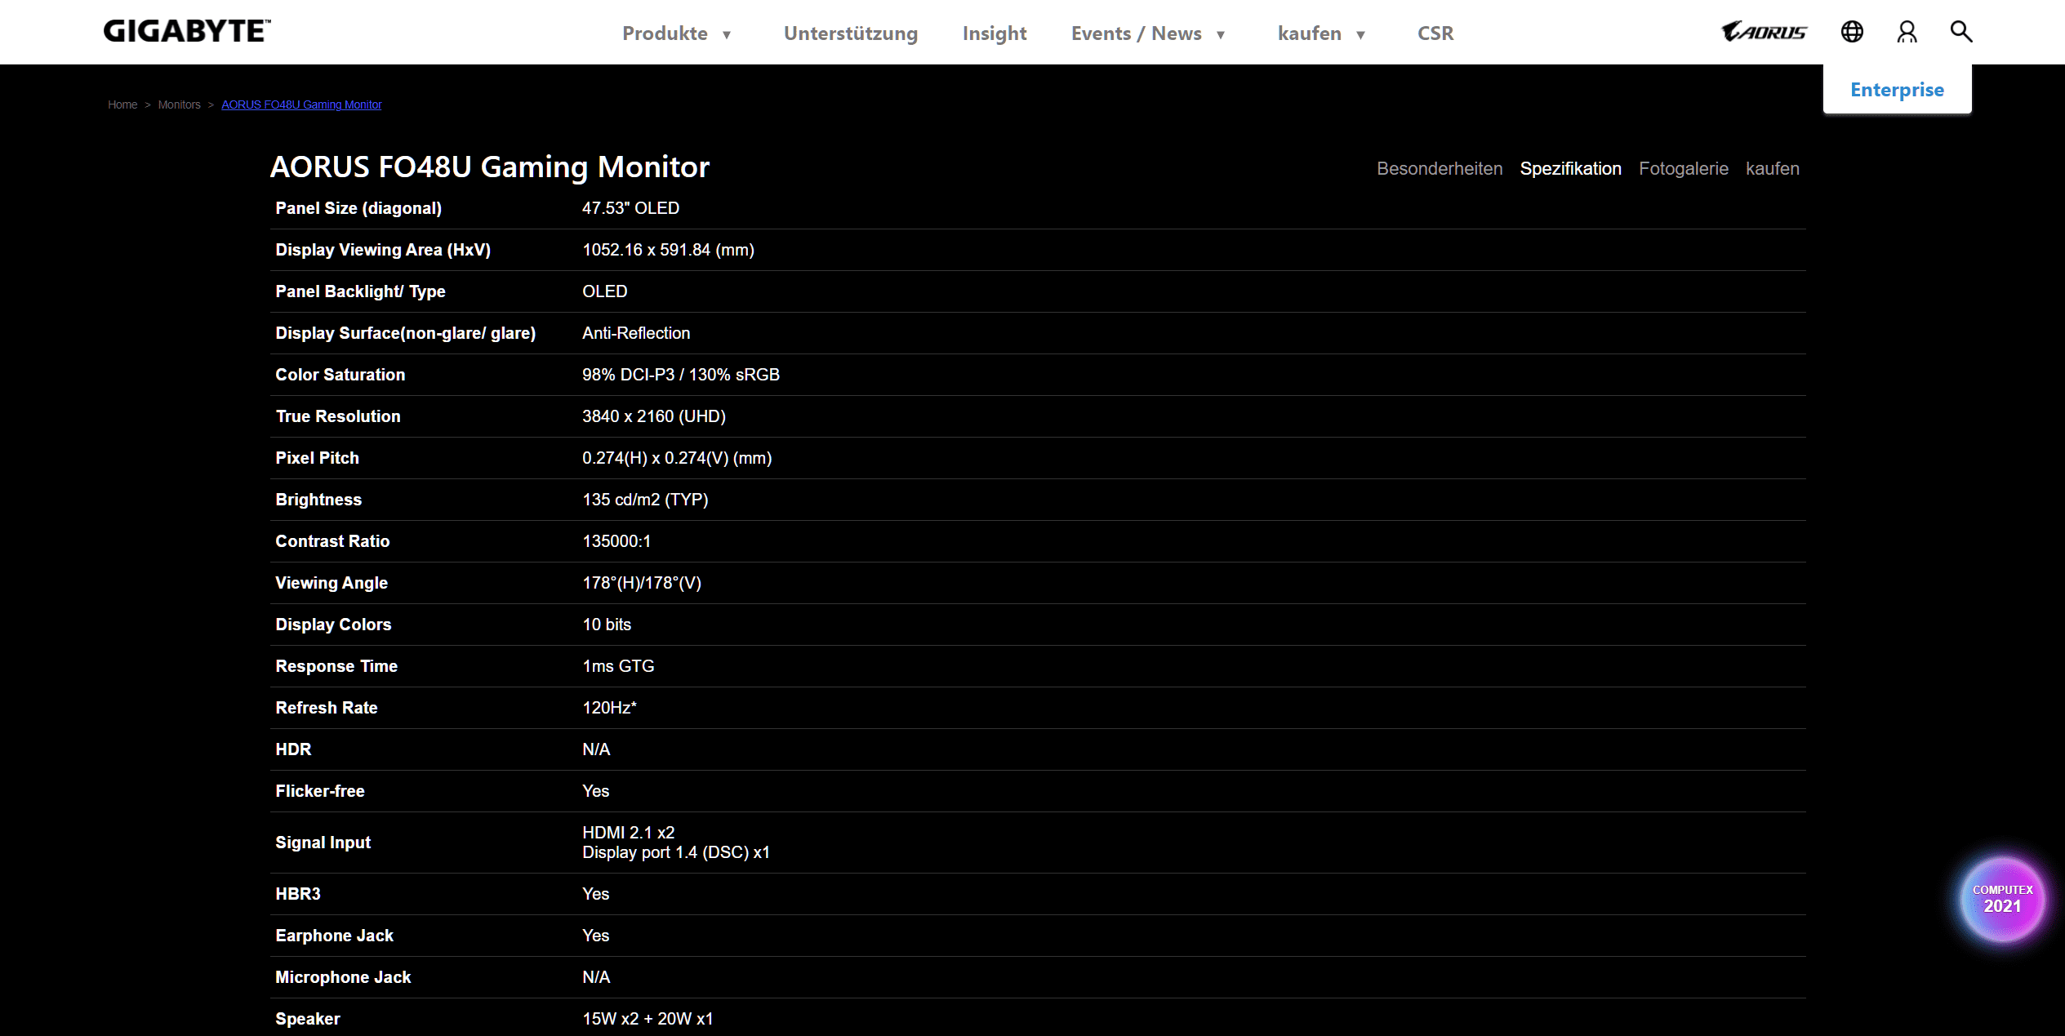Select the Contrast Ratio label
Screen dimensions: 2065x1036
[332, 541]
